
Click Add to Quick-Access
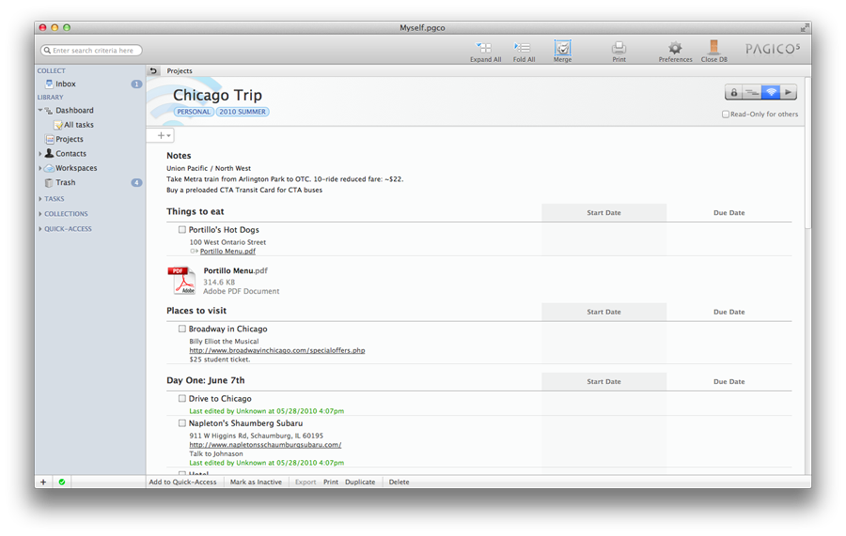point(183,482)
